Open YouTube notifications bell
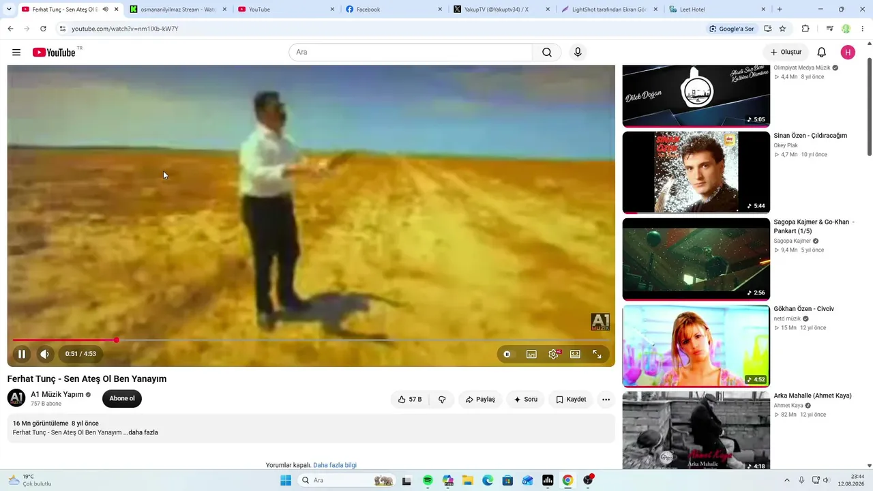 point(822,53)
